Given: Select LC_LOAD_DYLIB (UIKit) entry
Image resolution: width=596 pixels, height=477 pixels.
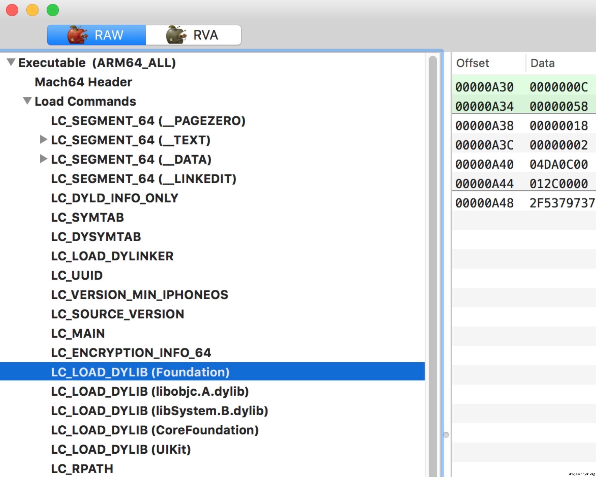Looking at the screenshot, I should tap(121, 449).
